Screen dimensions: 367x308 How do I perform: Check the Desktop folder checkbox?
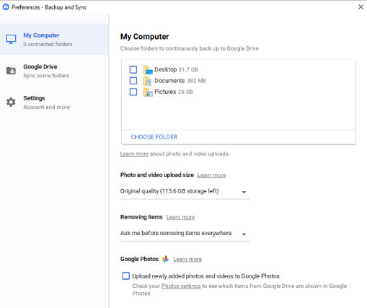click(133, 70)
